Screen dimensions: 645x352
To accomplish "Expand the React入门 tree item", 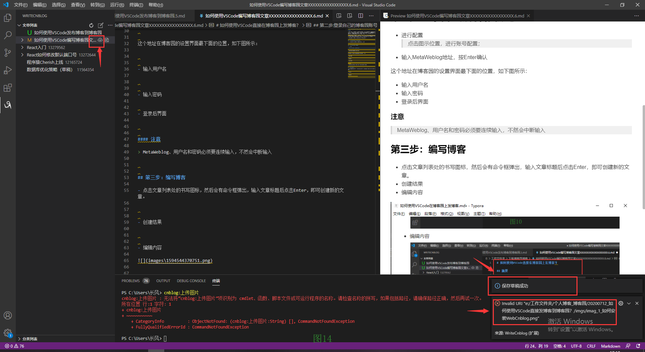I will click(22, 47).
